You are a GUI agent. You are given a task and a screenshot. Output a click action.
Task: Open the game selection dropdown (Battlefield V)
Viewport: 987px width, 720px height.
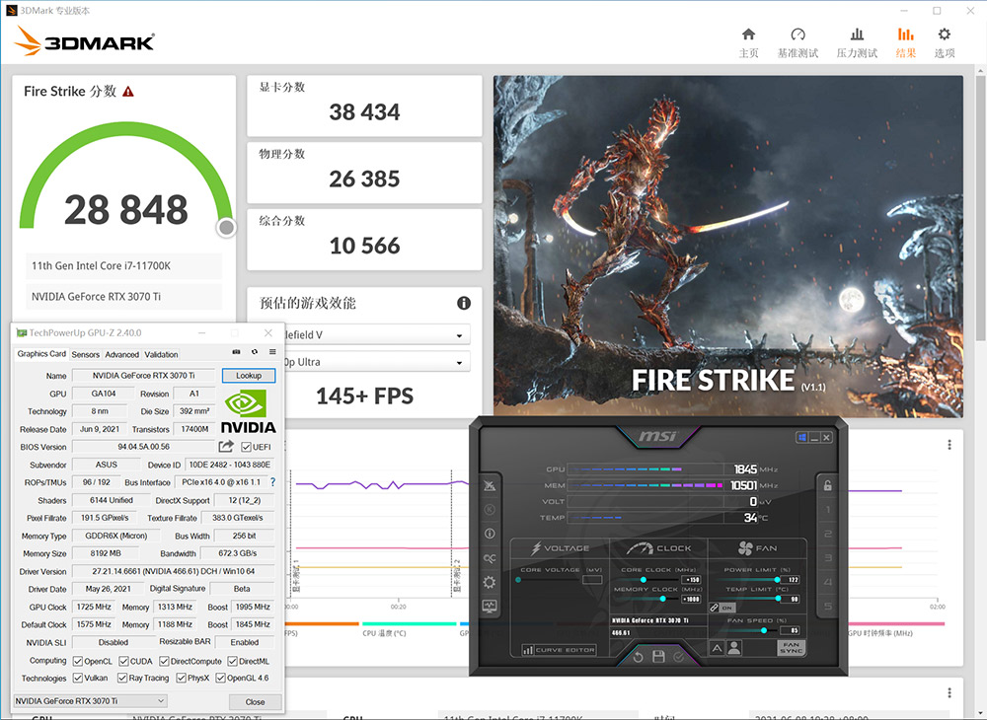click(377, 334)
